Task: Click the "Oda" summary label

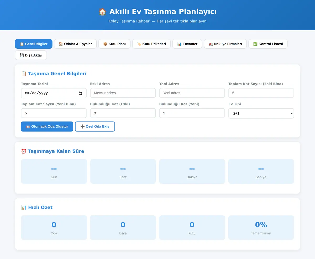Action: tap(54, 233)
